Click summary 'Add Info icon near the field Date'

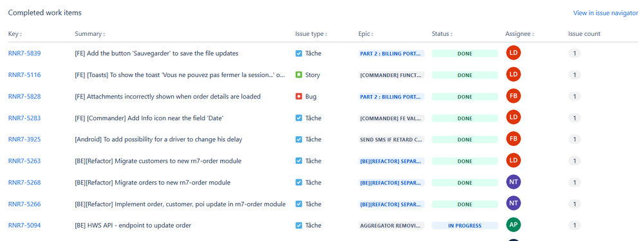coord(149,118)
